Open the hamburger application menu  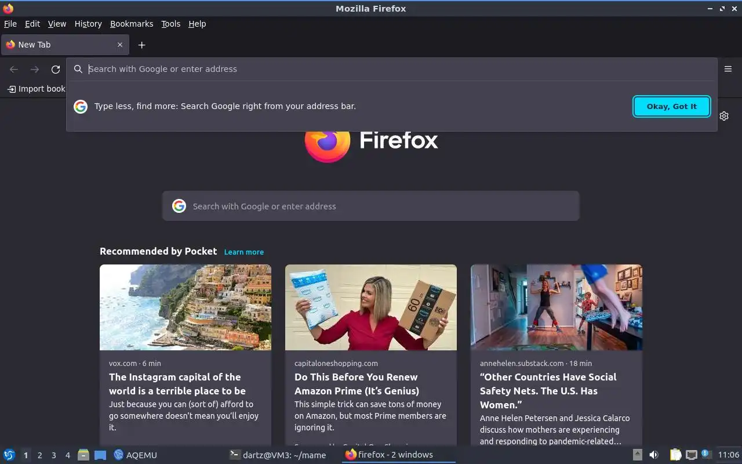tap(728, 69)
